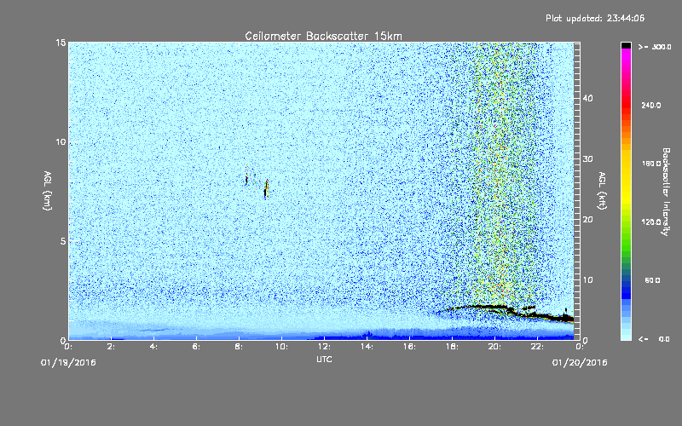Click the "4:" hour tick on the time axis
The height and width of the screenshot is (426, 682).
click(x=153, y=347)
